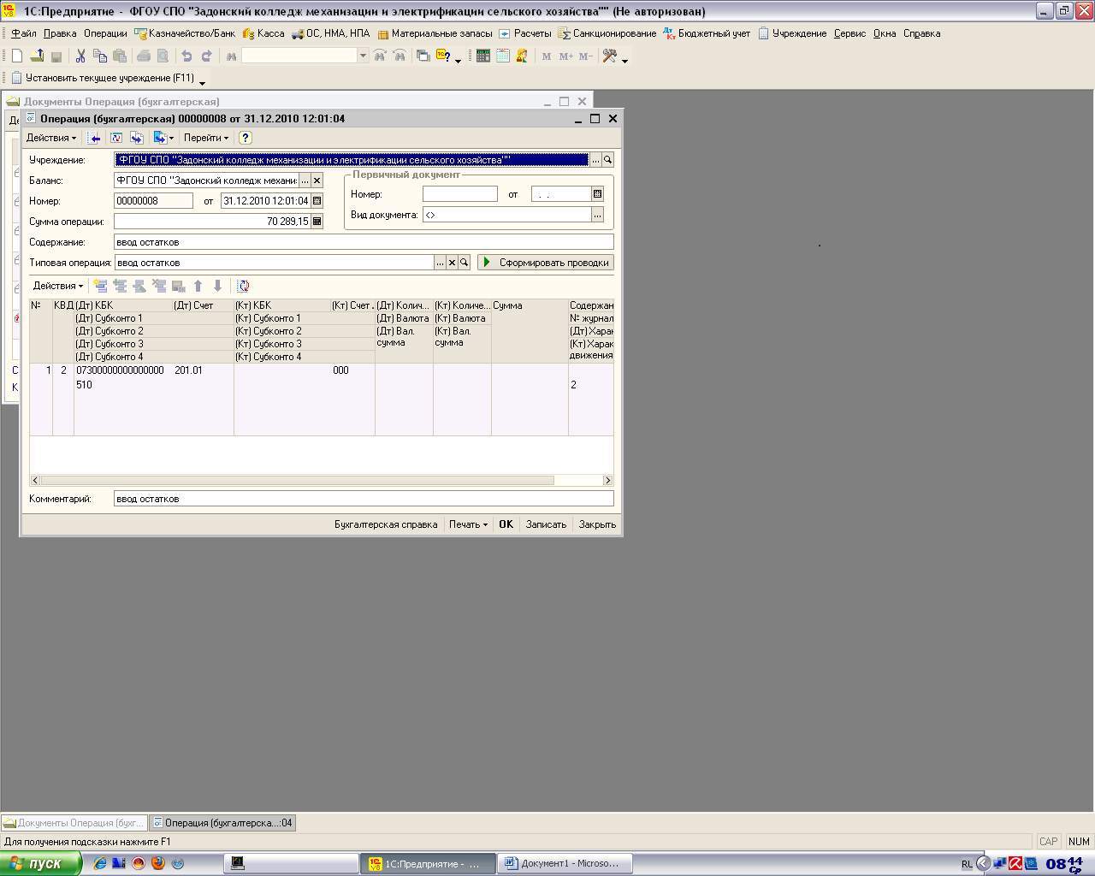Open the Материальные запасы menu
The height and width of the screenshot is (876, 1095).
(x=435, y=33)
